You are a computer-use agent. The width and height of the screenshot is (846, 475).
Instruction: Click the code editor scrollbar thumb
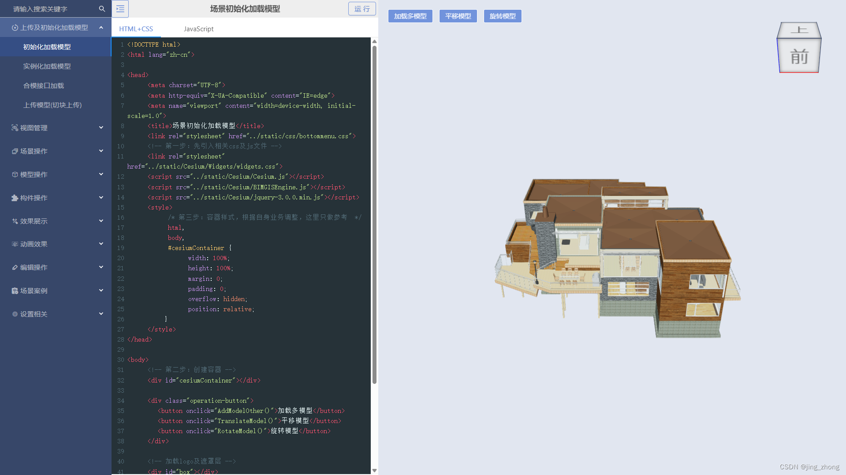click(x=374, y=214)
